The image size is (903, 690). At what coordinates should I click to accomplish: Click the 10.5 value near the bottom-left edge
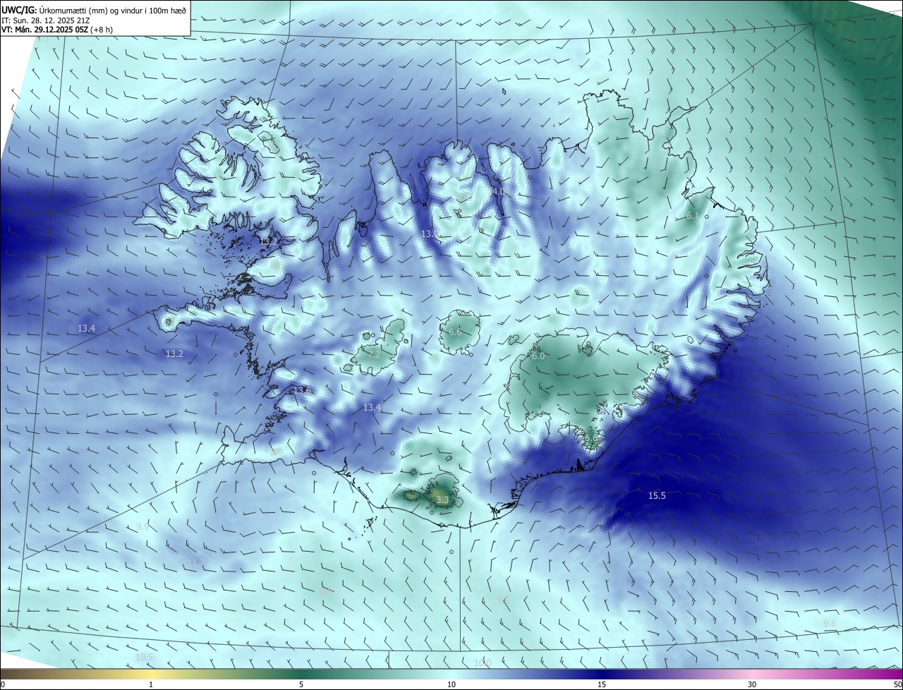(144, 657)
